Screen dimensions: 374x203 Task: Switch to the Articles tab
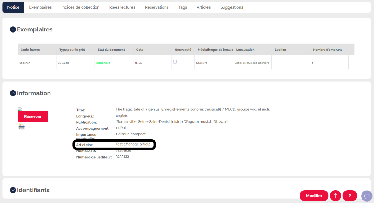[x=204, y=7]
